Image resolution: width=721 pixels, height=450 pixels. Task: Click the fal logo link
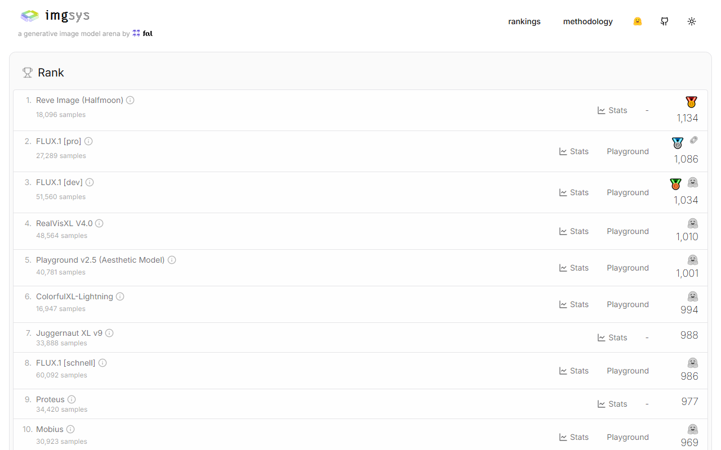tap(143, 34)
